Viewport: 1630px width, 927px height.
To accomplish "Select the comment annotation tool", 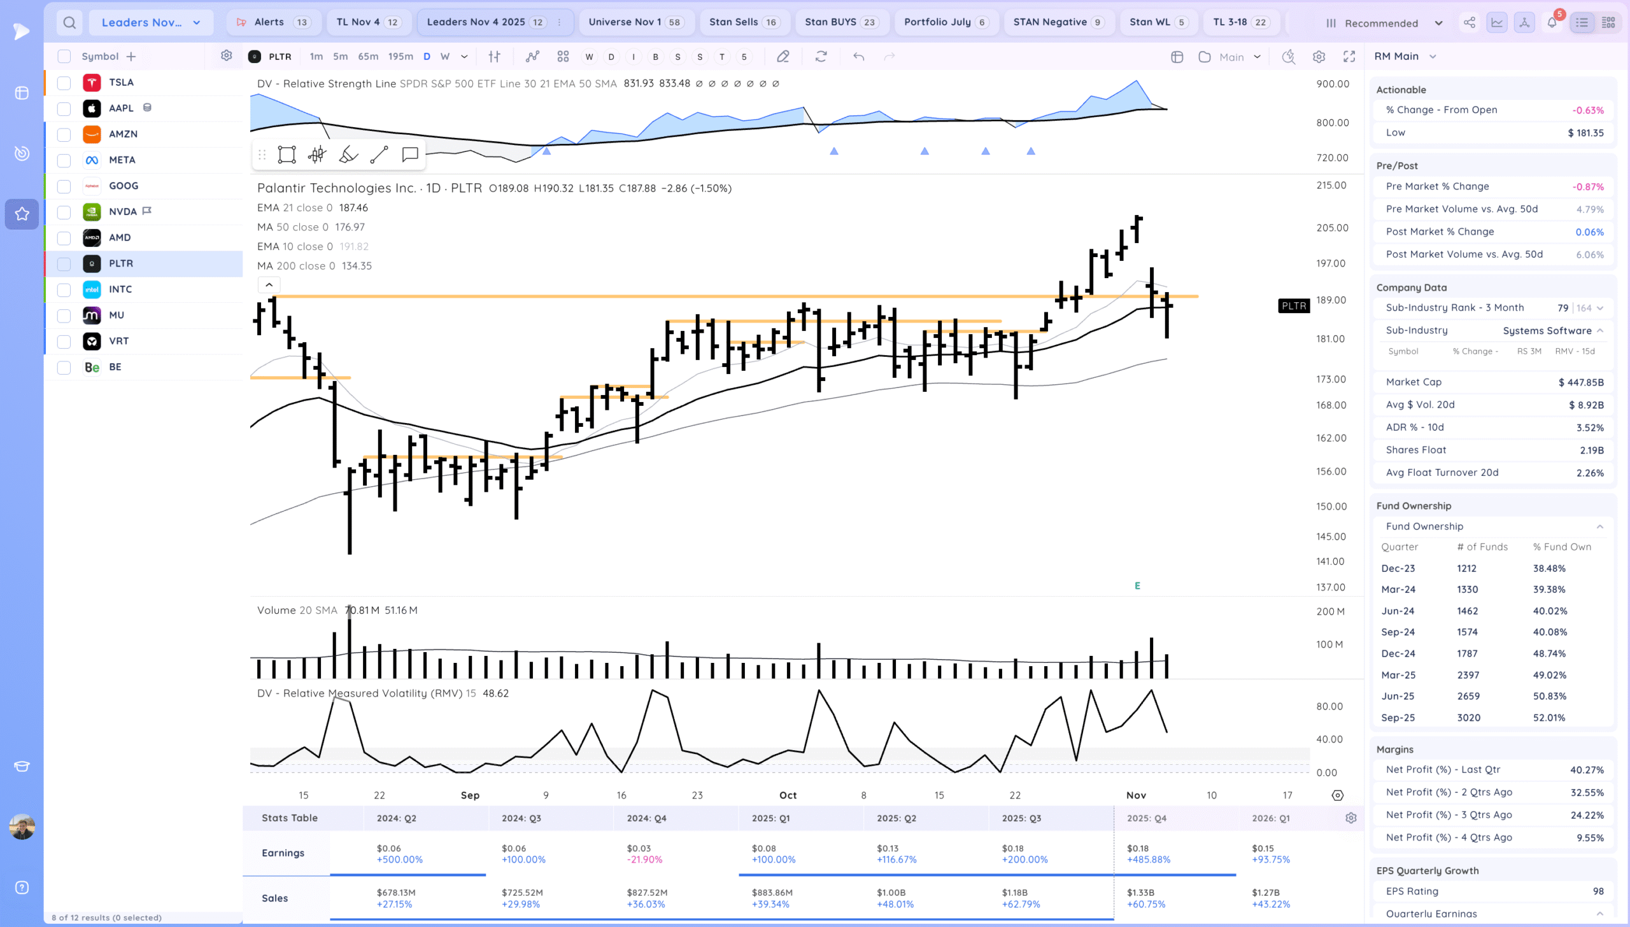I will pos(409,155).
